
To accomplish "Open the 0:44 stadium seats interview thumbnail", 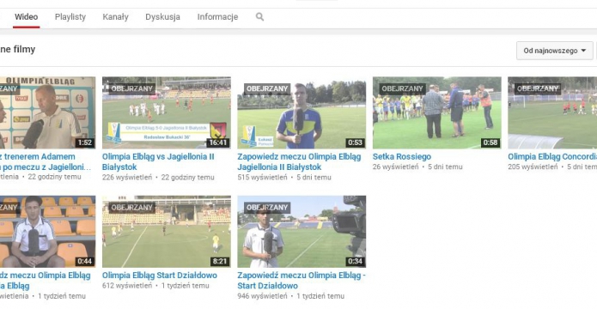I will (47, 232).
